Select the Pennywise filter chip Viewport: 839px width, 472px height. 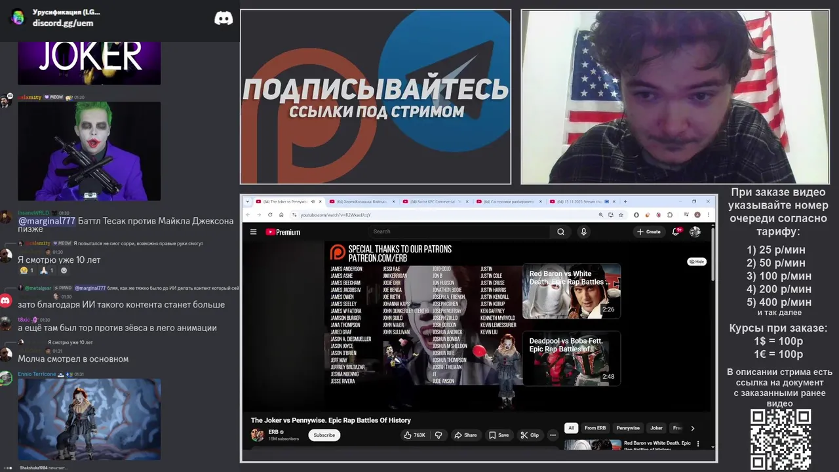tap(628, 428)
